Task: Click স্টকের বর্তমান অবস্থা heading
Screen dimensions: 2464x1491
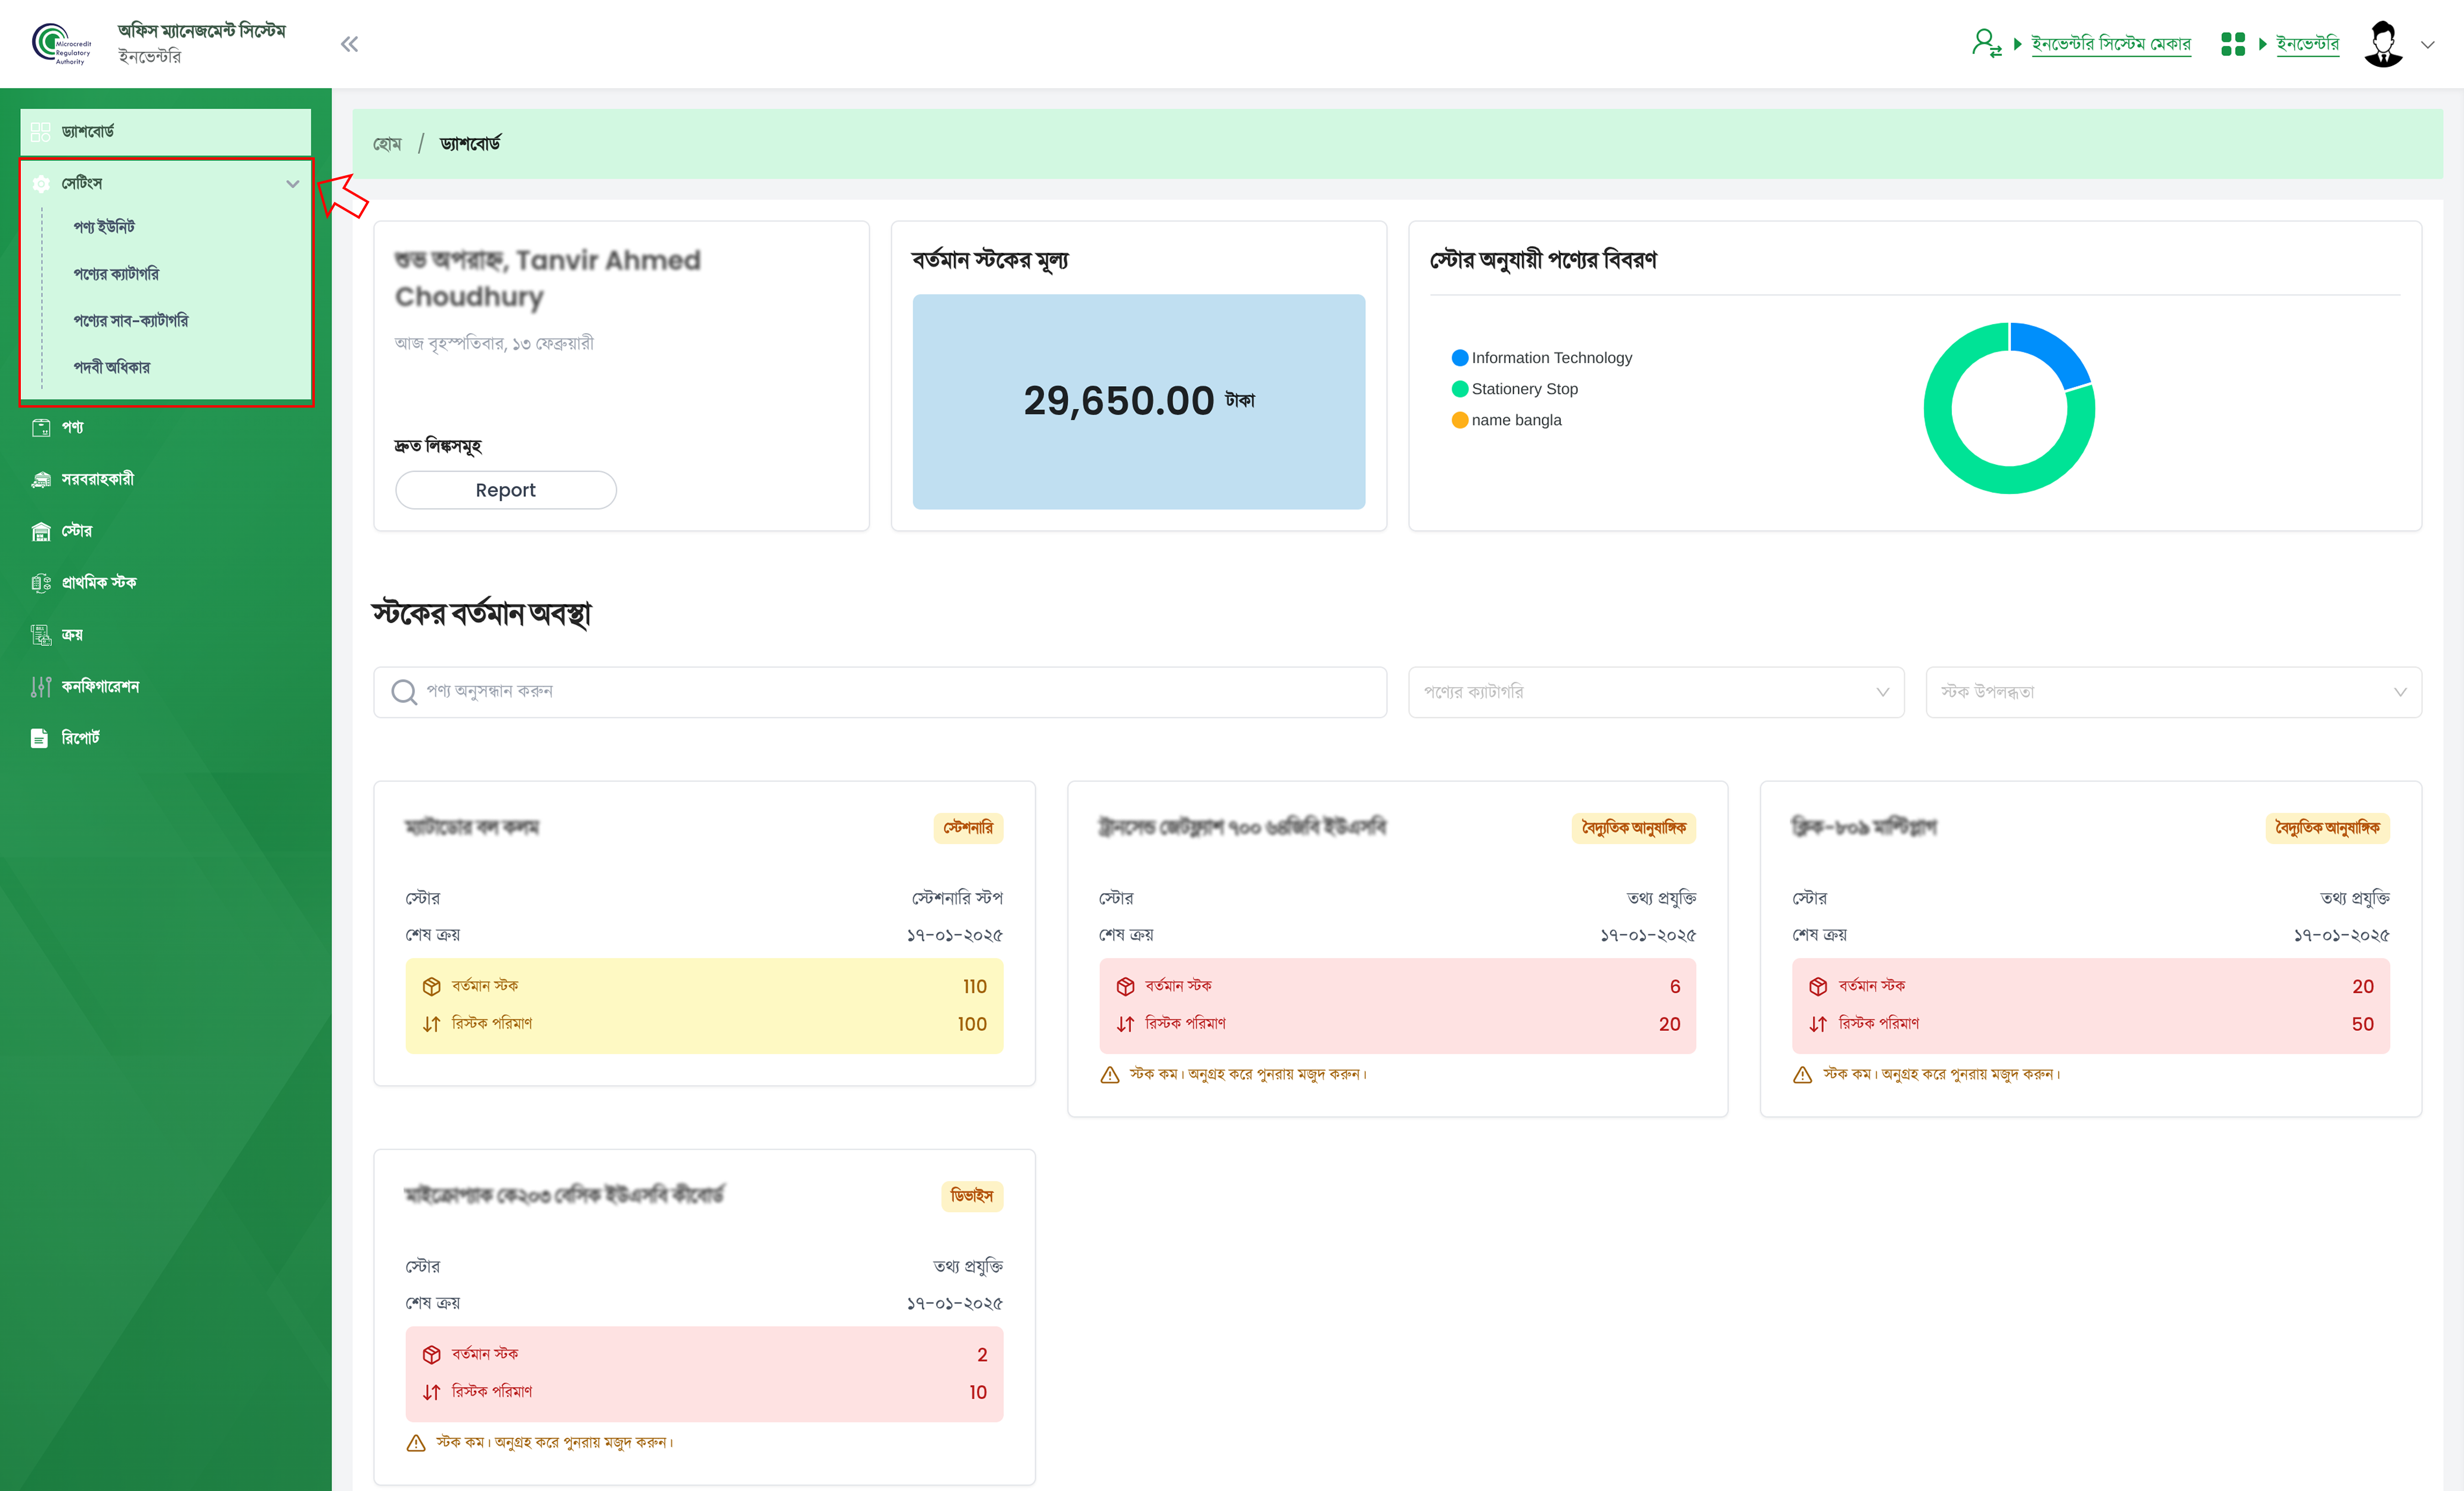Action: click(482, 613)
